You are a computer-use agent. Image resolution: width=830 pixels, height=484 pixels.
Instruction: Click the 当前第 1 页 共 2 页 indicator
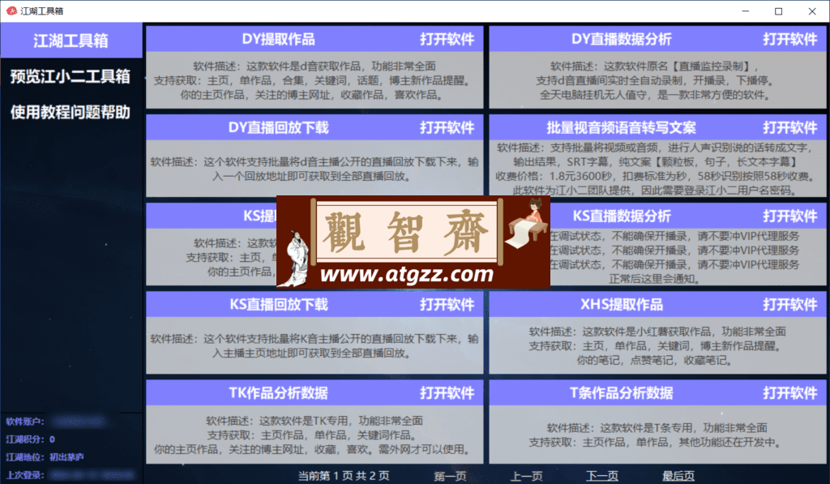click(344, 476)
